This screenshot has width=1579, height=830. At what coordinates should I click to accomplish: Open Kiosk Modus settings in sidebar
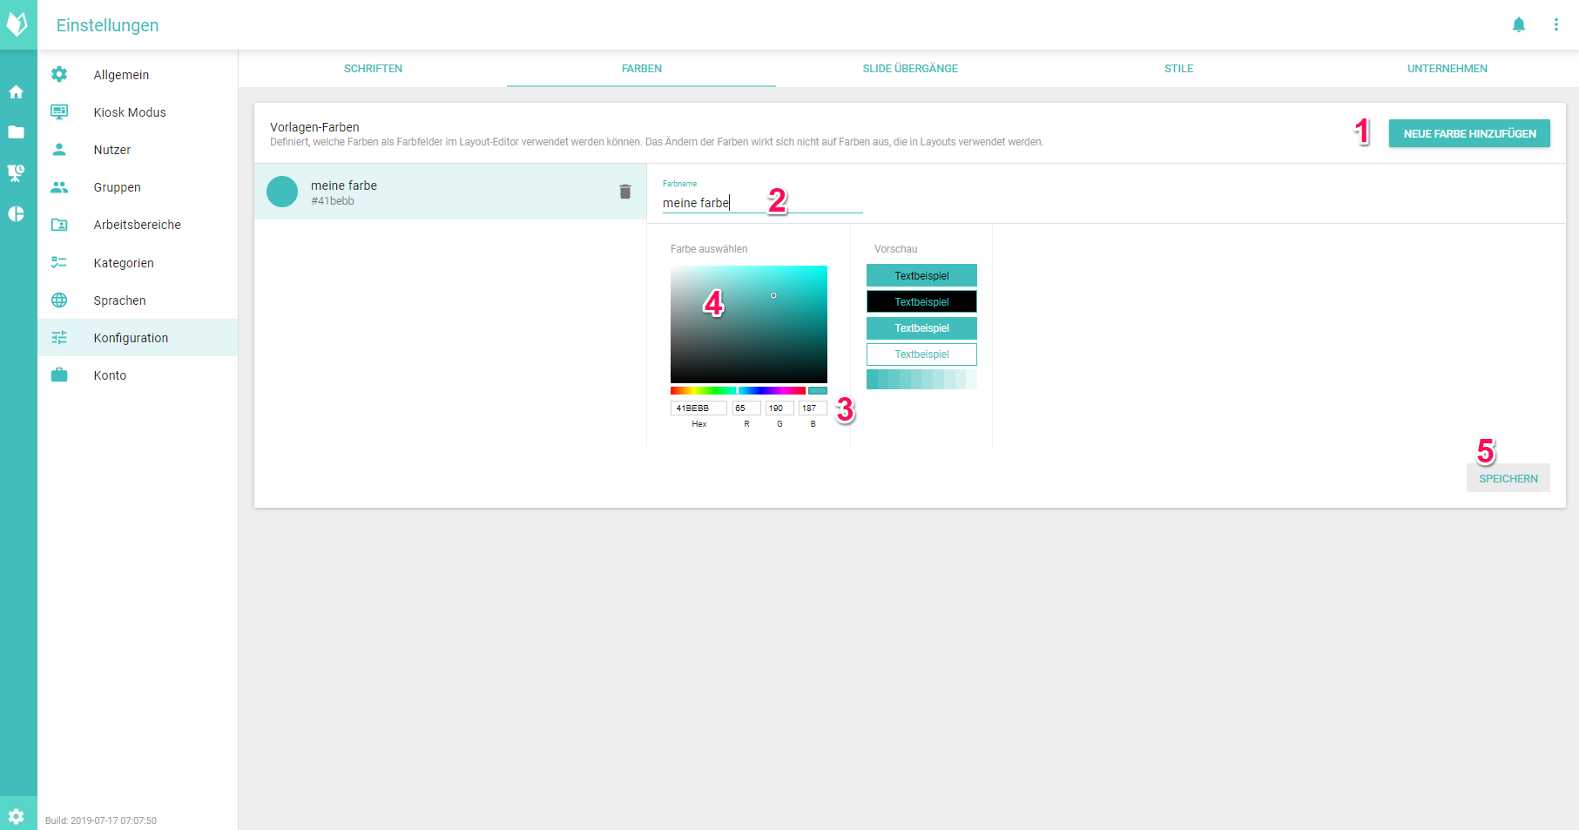(130, 112)
